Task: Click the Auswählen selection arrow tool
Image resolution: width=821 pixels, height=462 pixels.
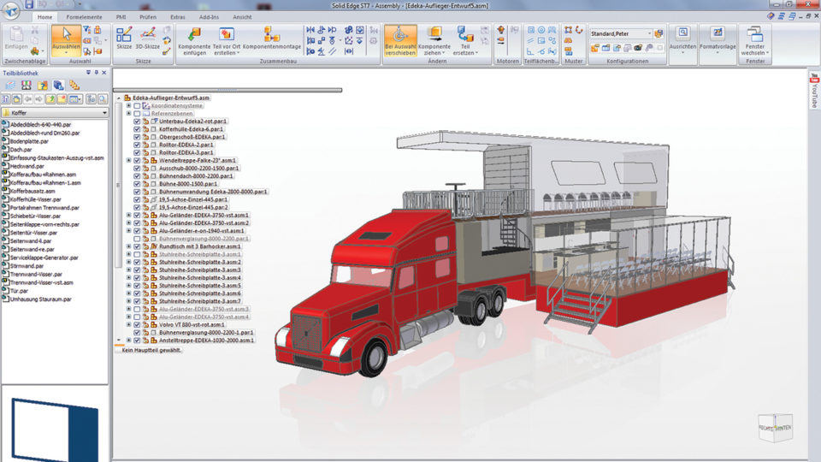Action: click(x=67, y=35)
